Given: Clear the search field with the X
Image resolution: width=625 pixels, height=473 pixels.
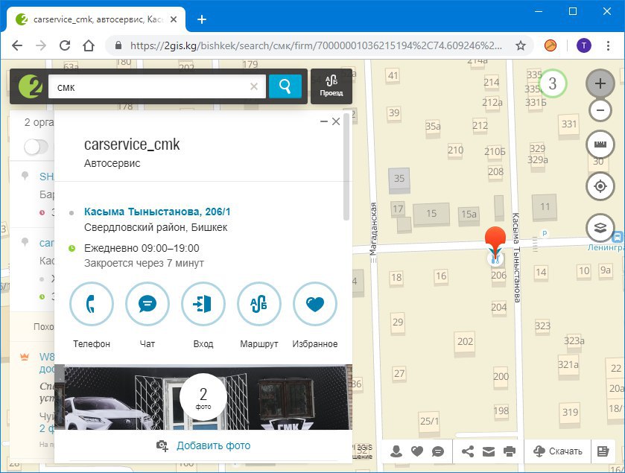Looking at the screenshot, I should click(x=254, y=86).
